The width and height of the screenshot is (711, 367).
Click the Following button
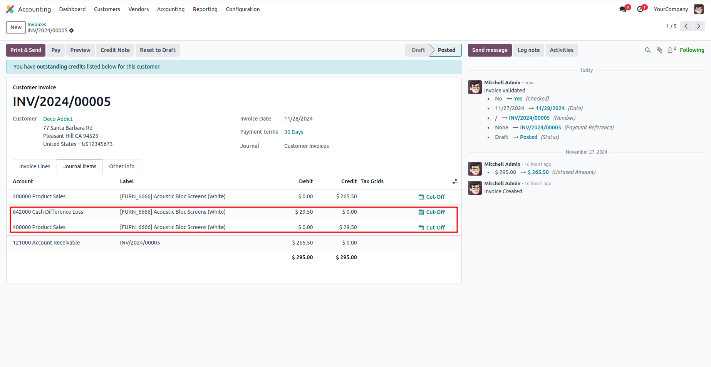tap(692, 50)
